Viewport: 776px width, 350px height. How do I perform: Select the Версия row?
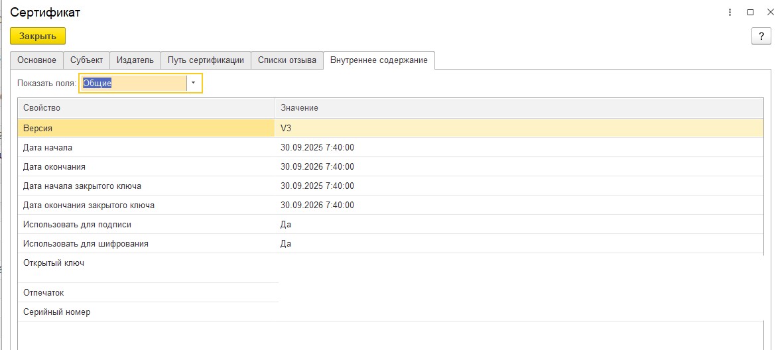146,128
